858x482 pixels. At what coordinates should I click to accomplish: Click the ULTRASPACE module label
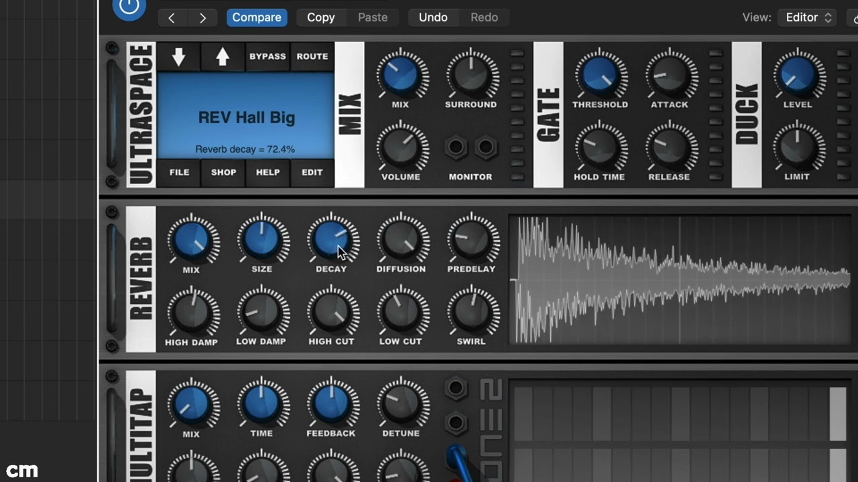coord(141,114)
